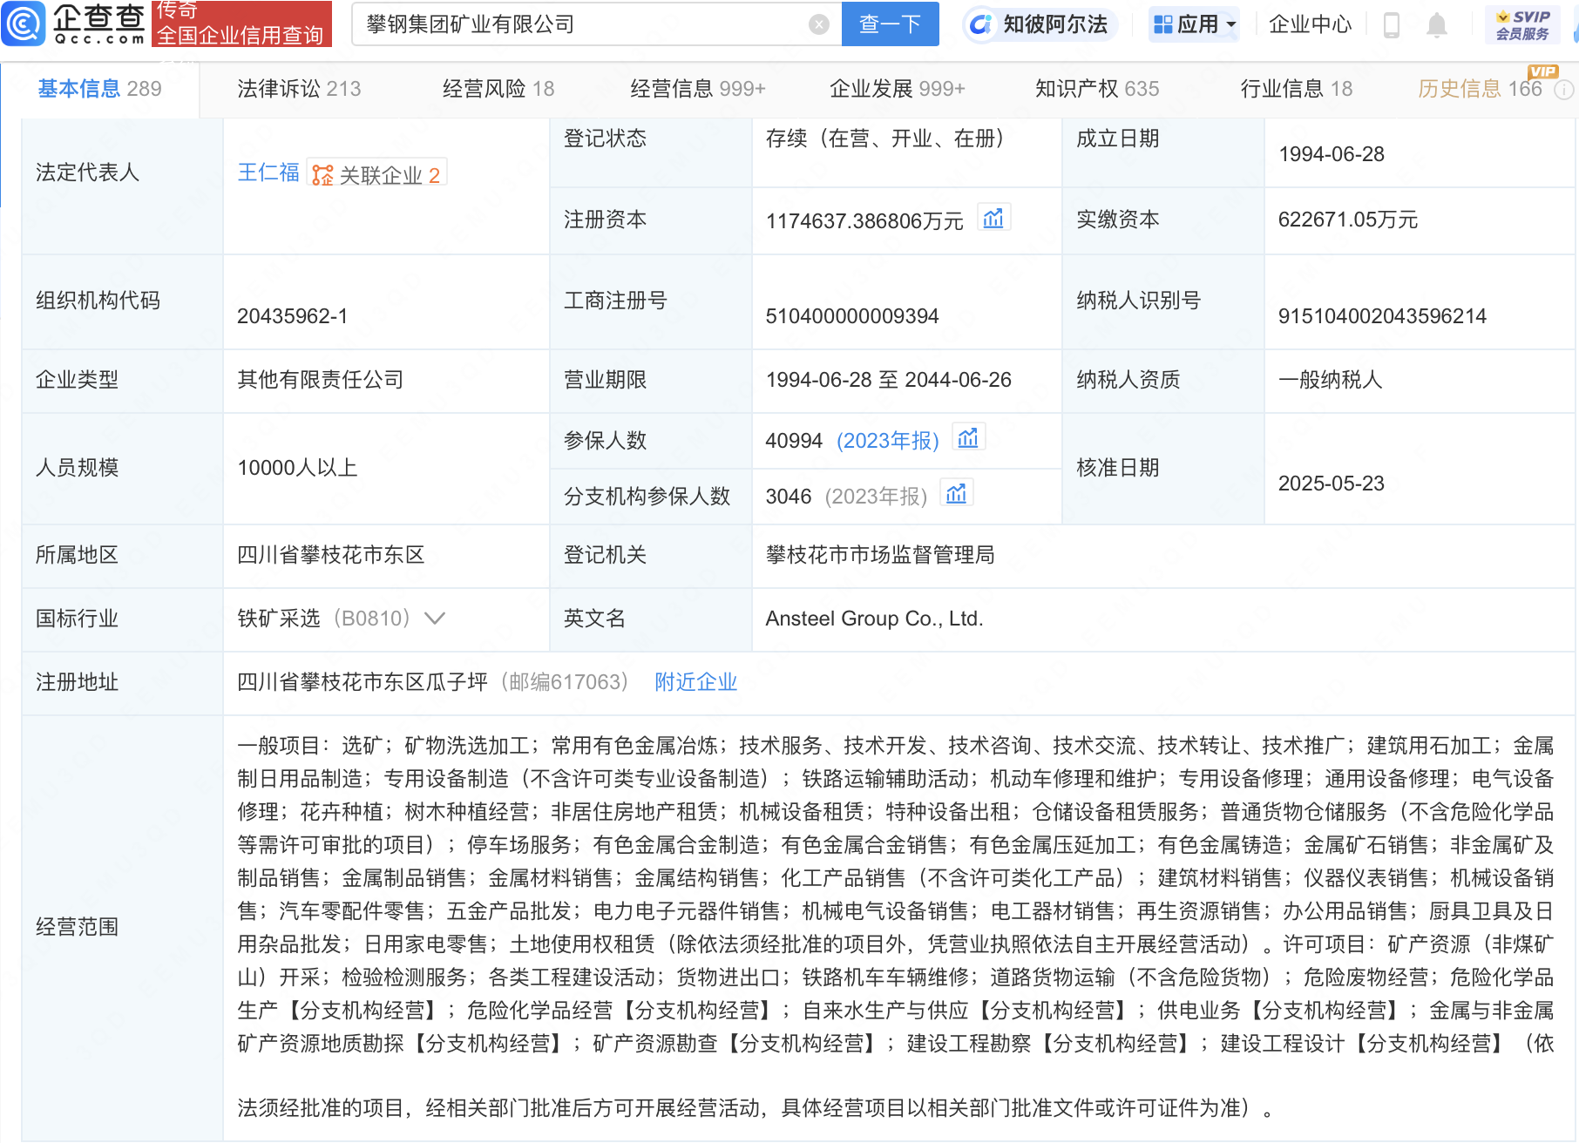Select the 知识产权 635 tab

tap(1097, 89)
